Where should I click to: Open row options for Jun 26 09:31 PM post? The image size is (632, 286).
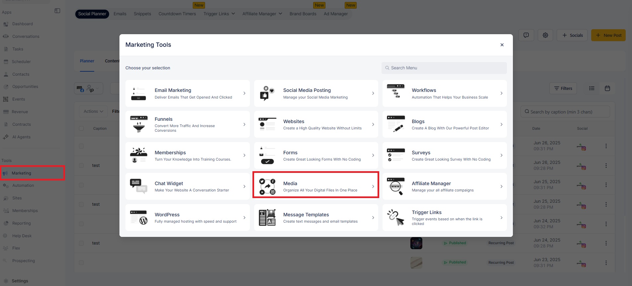click(606, 146)
